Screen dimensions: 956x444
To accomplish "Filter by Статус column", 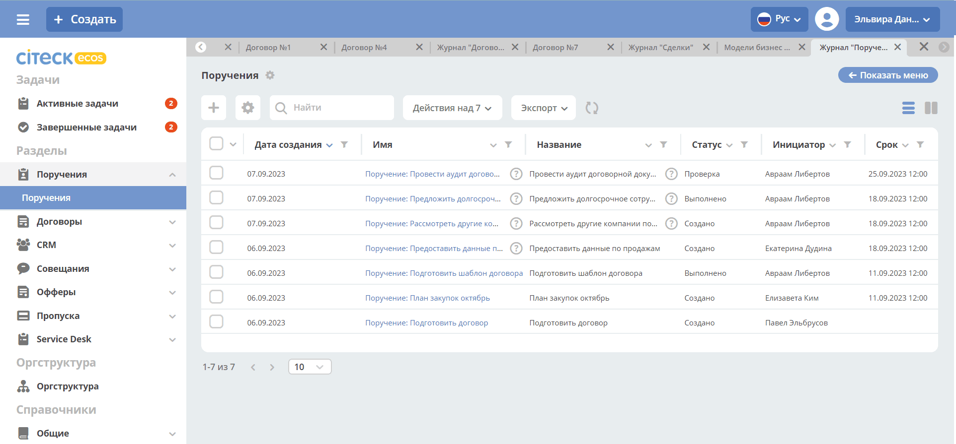I will tap(744, 144).
